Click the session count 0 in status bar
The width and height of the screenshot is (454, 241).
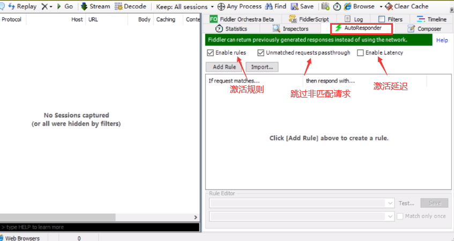(79, 238)
